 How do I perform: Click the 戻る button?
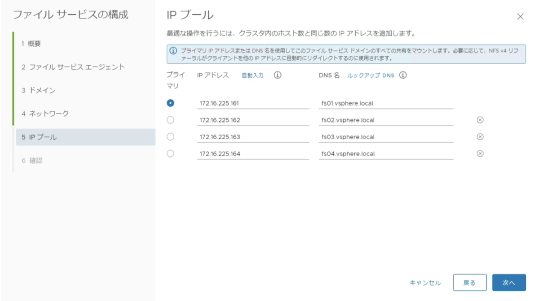coord(469,283)
